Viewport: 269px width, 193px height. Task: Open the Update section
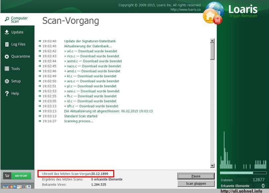pyautogui.click(x=17, y=32)
